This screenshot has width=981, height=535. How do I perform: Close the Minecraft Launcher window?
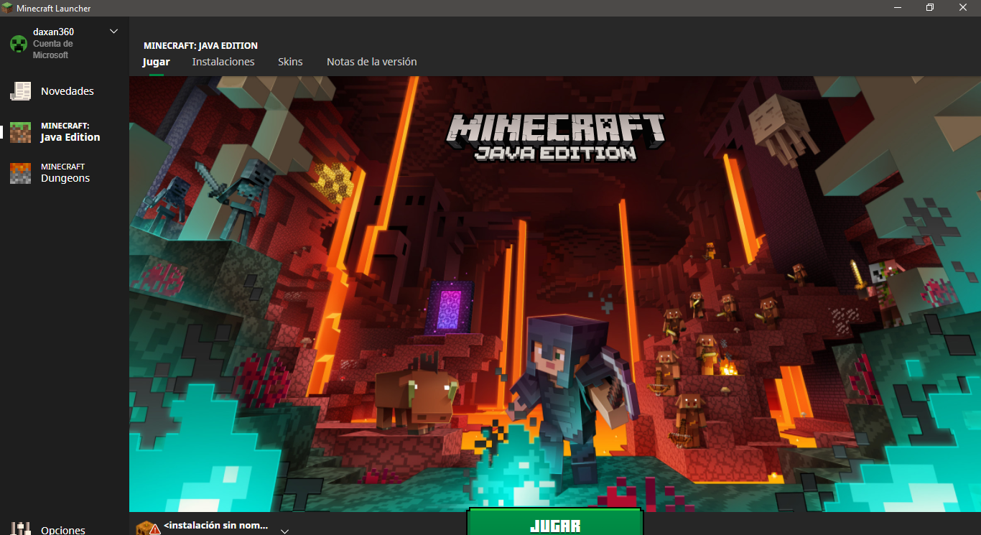[963, 8]
